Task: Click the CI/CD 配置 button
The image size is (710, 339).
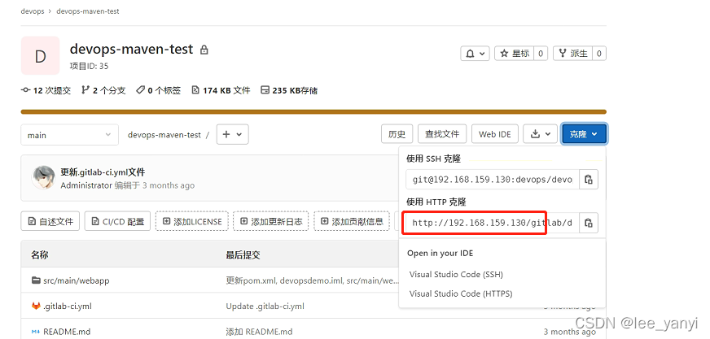Action: (117, 221)
